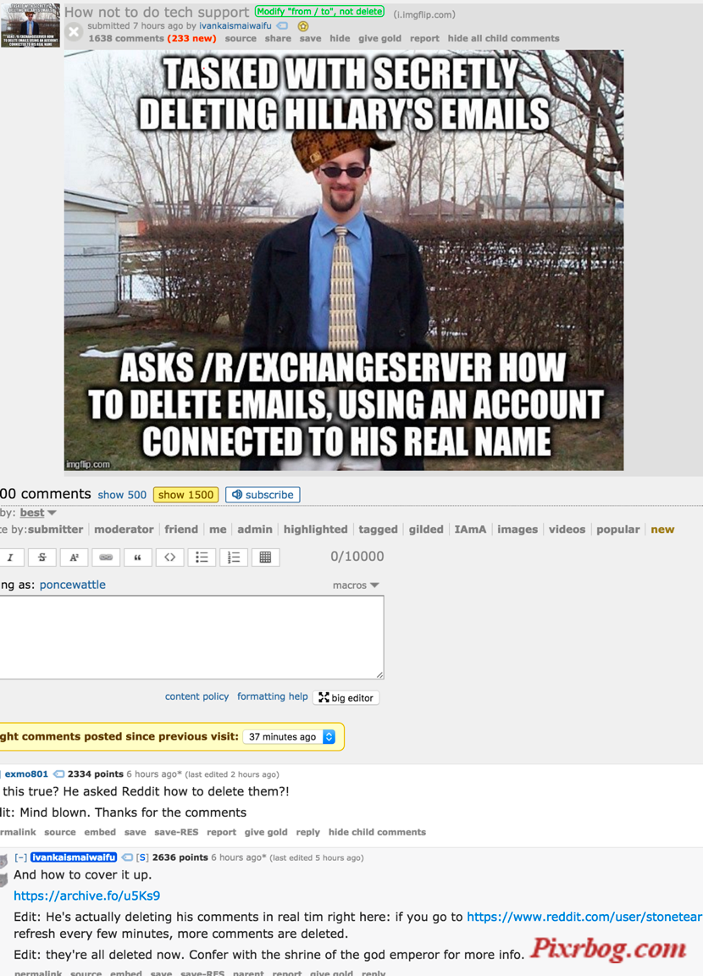
Task: Click 'hide' under the post title
Action: tap(340, 39)
